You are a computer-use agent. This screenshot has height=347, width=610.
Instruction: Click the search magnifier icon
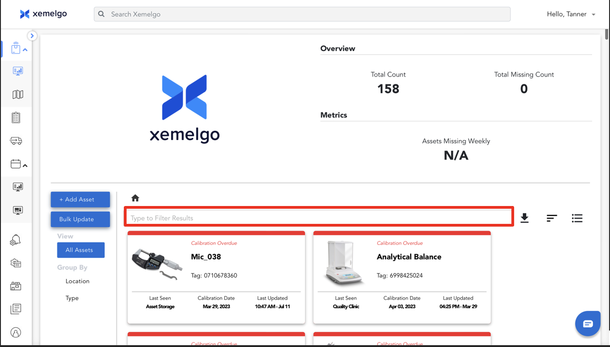(101, 14)
